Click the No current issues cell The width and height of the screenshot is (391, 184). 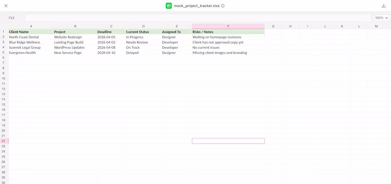coord(228,47)
